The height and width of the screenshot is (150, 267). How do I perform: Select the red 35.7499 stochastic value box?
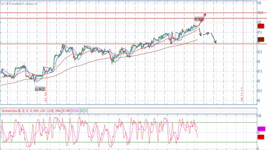click(x=66, y=111)
